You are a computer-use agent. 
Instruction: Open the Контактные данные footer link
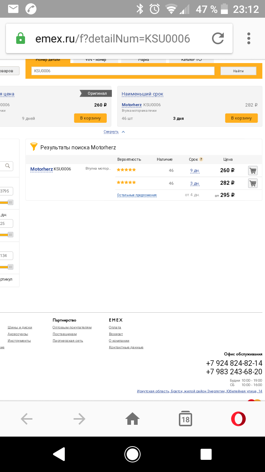tap(126, 347)
